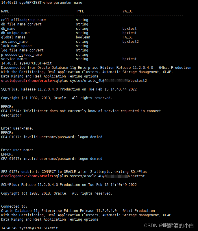
Task: Click the lock_name_space parameter name
Action: 16,46
